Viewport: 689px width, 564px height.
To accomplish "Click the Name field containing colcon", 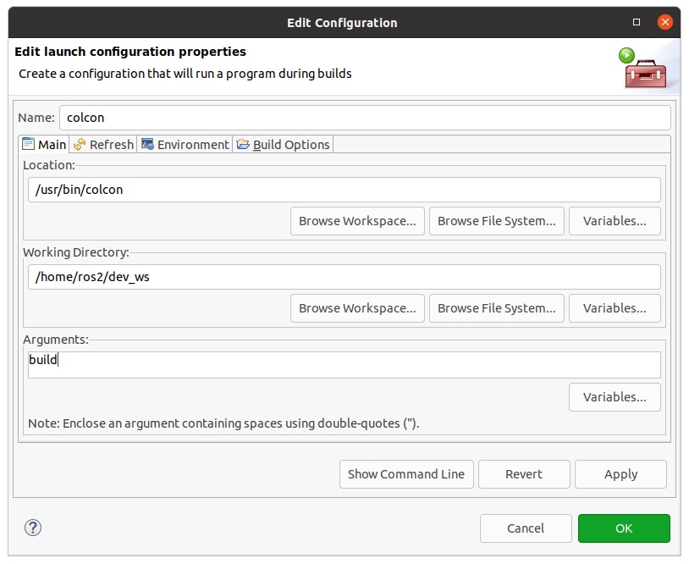I will click(x=364, y=118).
